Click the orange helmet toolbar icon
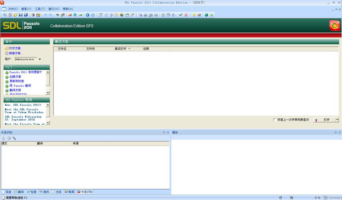 click(x=70, y=15)
